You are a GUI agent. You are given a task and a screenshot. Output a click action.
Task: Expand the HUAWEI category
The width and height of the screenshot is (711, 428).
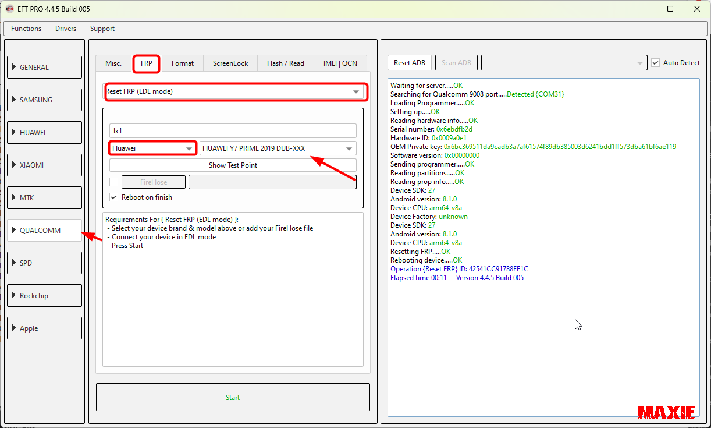click(x=44, y=132)
